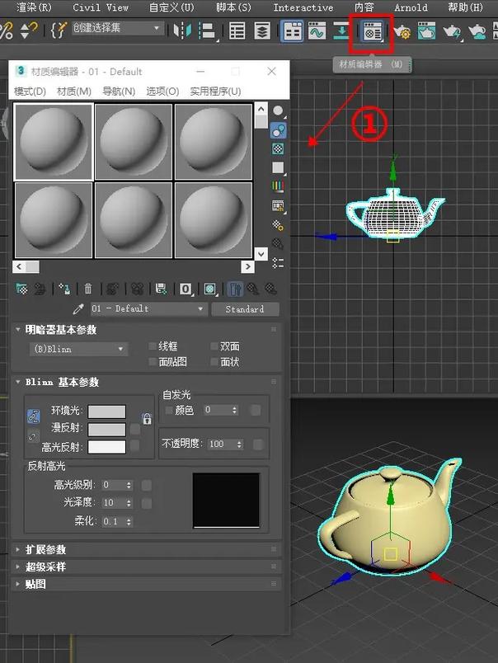Enable the 面贴图 face map checkbox
Image resolution: width=498 pixels, height=663 pixels.
pyautogui.click(x=153, y=362)
